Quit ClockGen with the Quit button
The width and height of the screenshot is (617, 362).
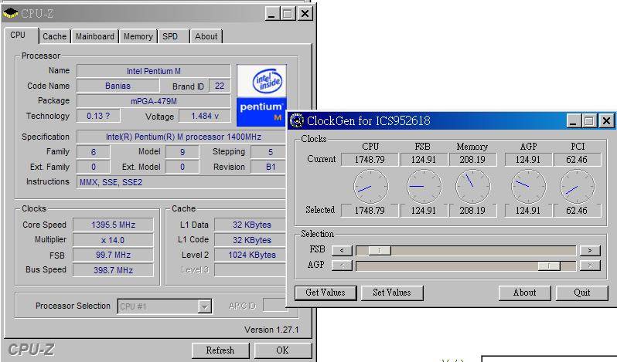click(x=582, y=293)
